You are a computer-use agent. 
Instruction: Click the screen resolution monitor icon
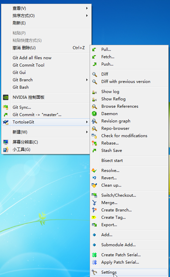(x=6, y=142)
